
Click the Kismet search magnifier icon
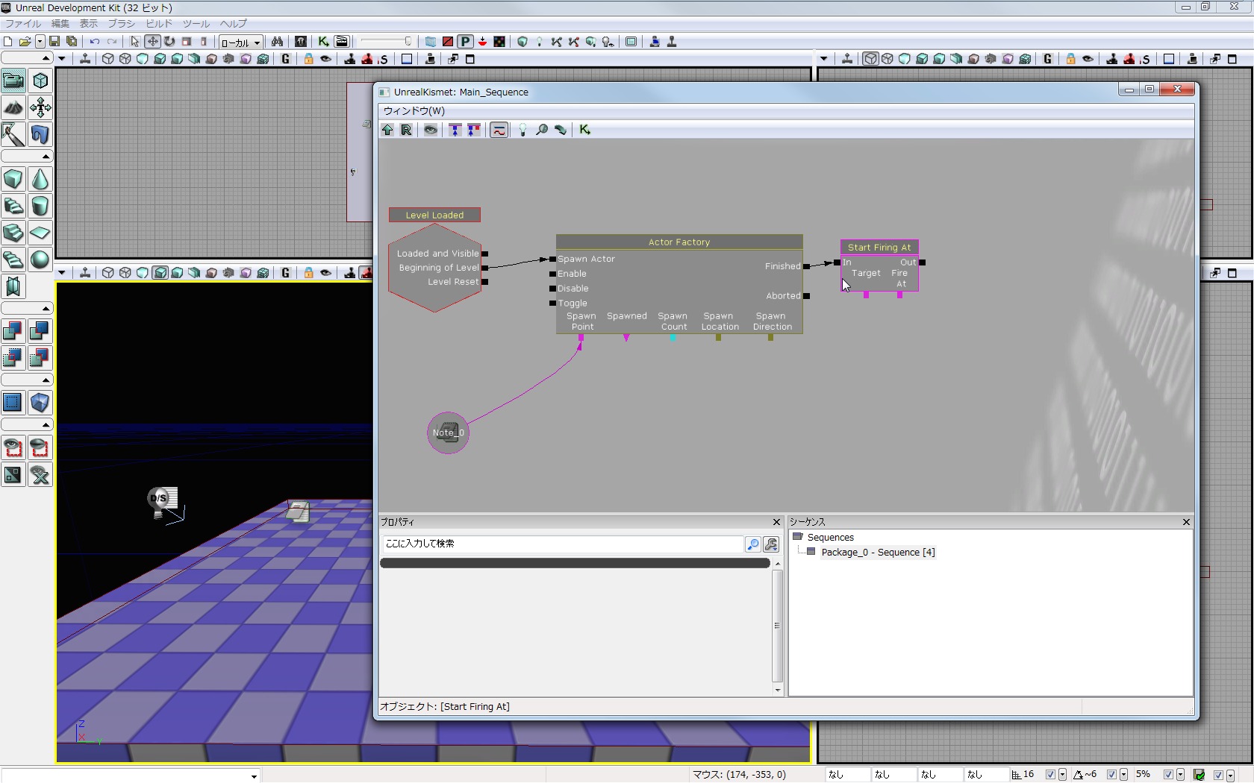(542, 130)
